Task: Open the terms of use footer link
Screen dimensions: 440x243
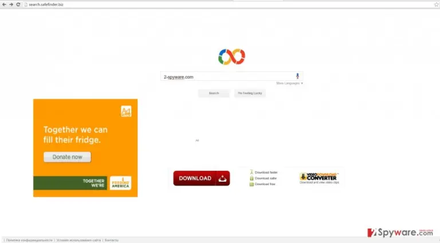Action: (x=78, y=240)
